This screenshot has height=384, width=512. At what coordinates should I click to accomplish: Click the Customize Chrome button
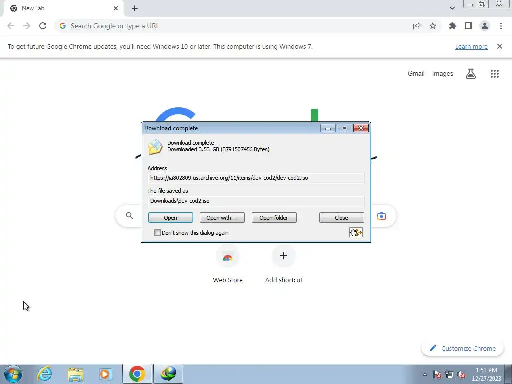pyautogui.click(x=463, y=348)
